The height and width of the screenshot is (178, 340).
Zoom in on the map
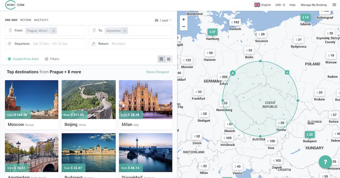pyautogui.click(x=184, y=20)
